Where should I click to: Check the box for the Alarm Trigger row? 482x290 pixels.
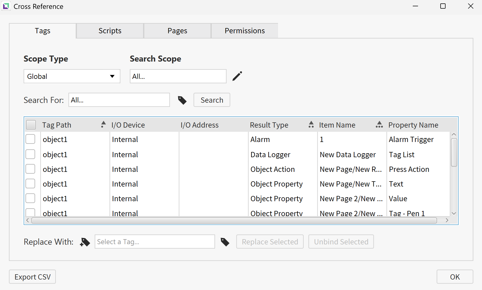[x=30, y=139]
